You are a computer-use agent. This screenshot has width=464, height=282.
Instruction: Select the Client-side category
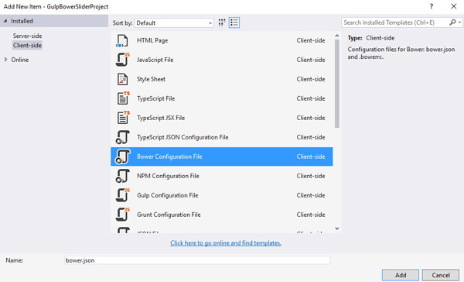tap(27, 46)
